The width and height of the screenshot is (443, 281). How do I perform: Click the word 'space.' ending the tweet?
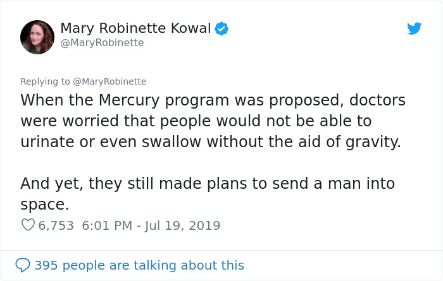pyautogui.click(x=45, y=205)
